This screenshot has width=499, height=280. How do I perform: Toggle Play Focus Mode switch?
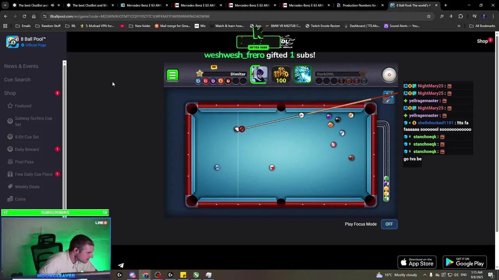(389, 224)
